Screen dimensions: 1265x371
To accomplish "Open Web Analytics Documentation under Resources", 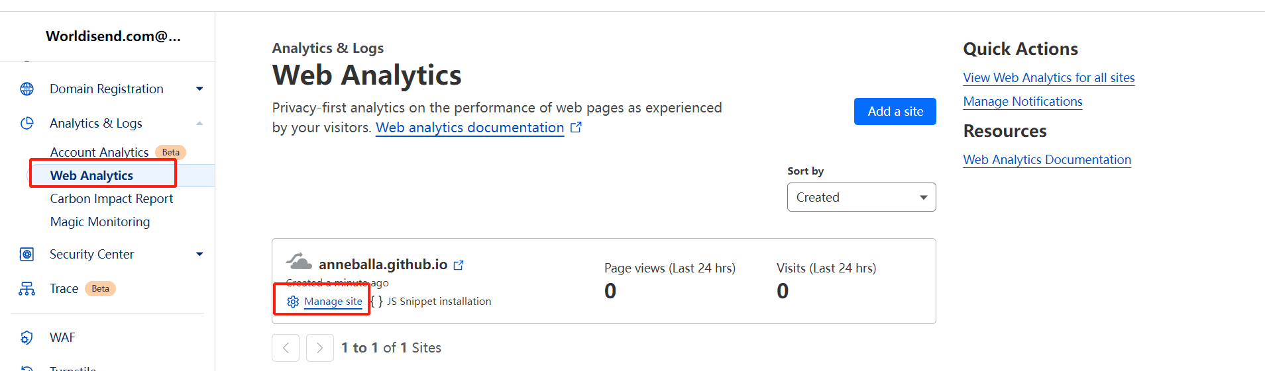I will click(x=1047, y=160).
